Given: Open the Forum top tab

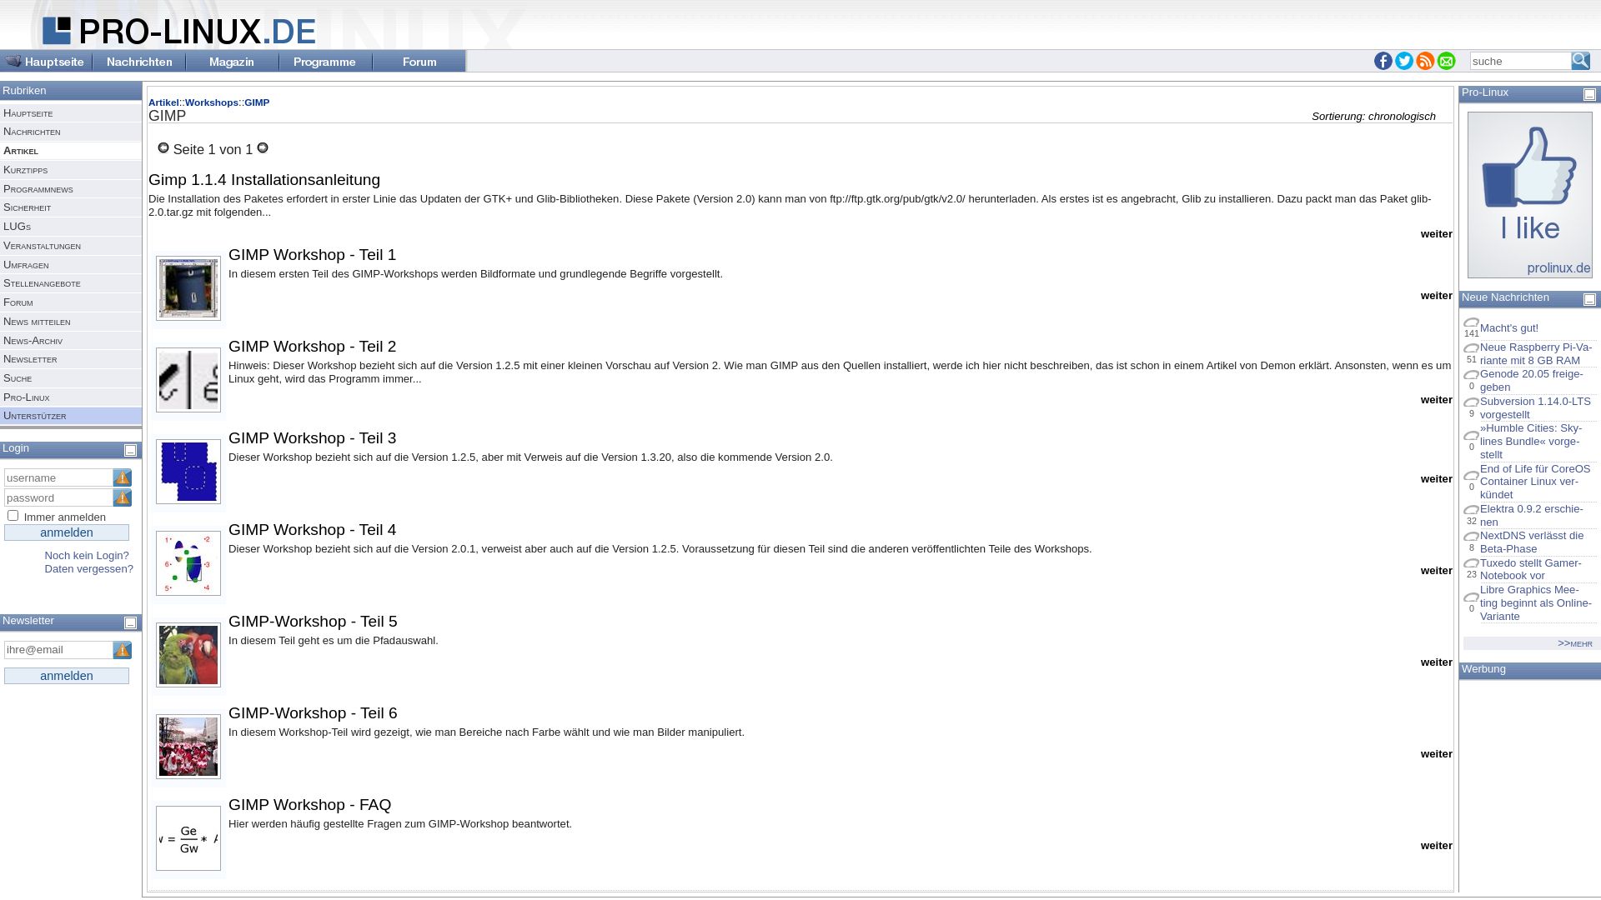Looking at the screenshot, I should [419, 61].
